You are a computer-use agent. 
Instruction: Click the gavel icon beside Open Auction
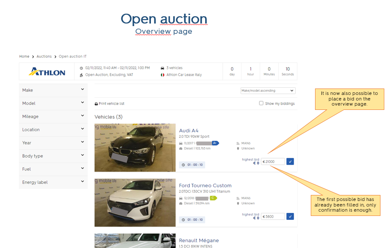[81, 75]
